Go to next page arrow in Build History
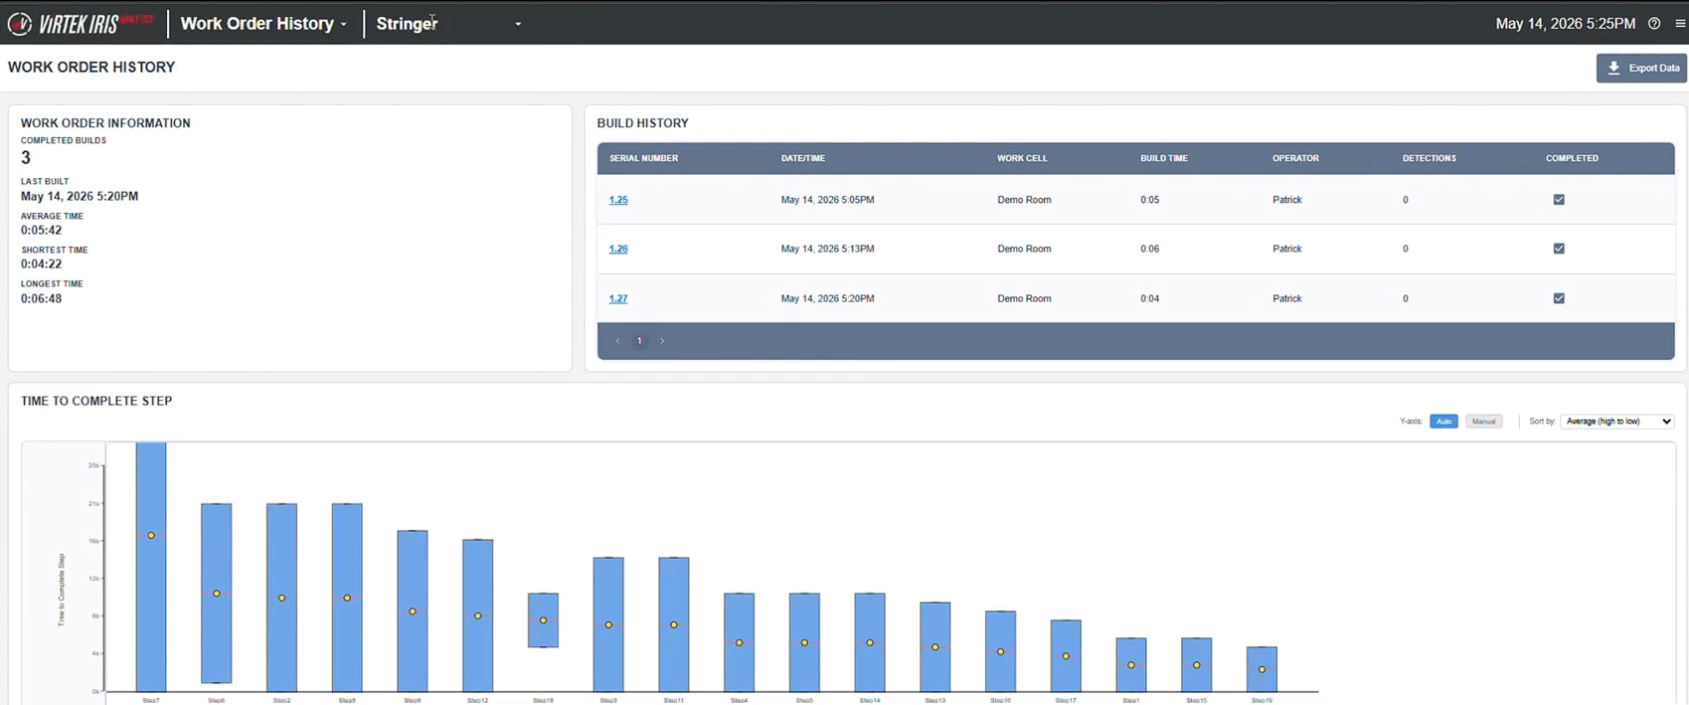Image resolution: width=1689 pixels, height=705 pixels. [662, 341]
